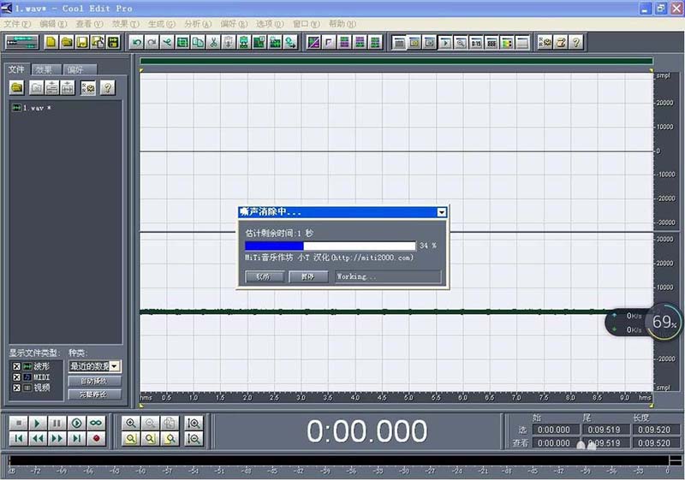
Task: Click the selection end time field 0:09.519
Action: (604, 430)
